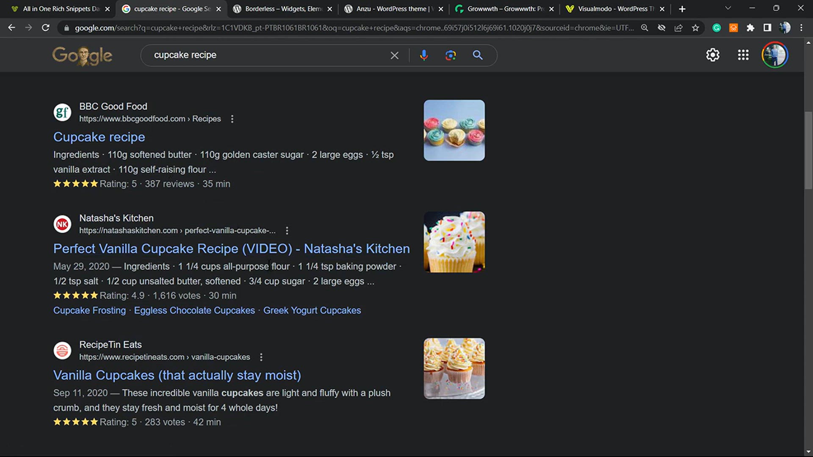813x457 pixels.
Task: Bookmark this page with the star icon
Action: (695, 28)
